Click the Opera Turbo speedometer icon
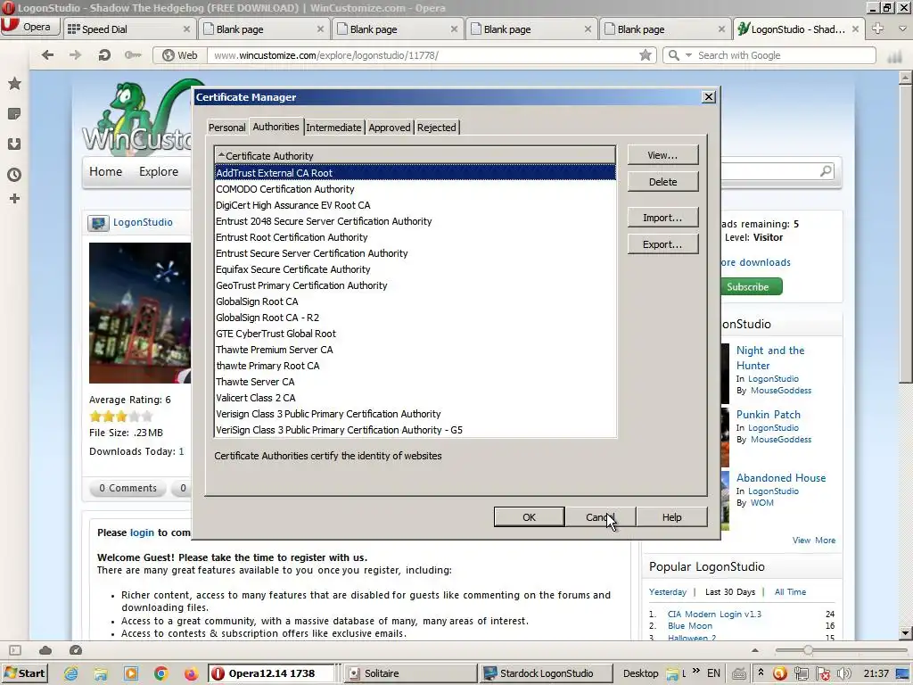Screen dimensions: 913x685 coord(76,650)
